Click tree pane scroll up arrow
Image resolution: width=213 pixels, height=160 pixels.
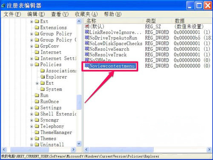(79, 21)
